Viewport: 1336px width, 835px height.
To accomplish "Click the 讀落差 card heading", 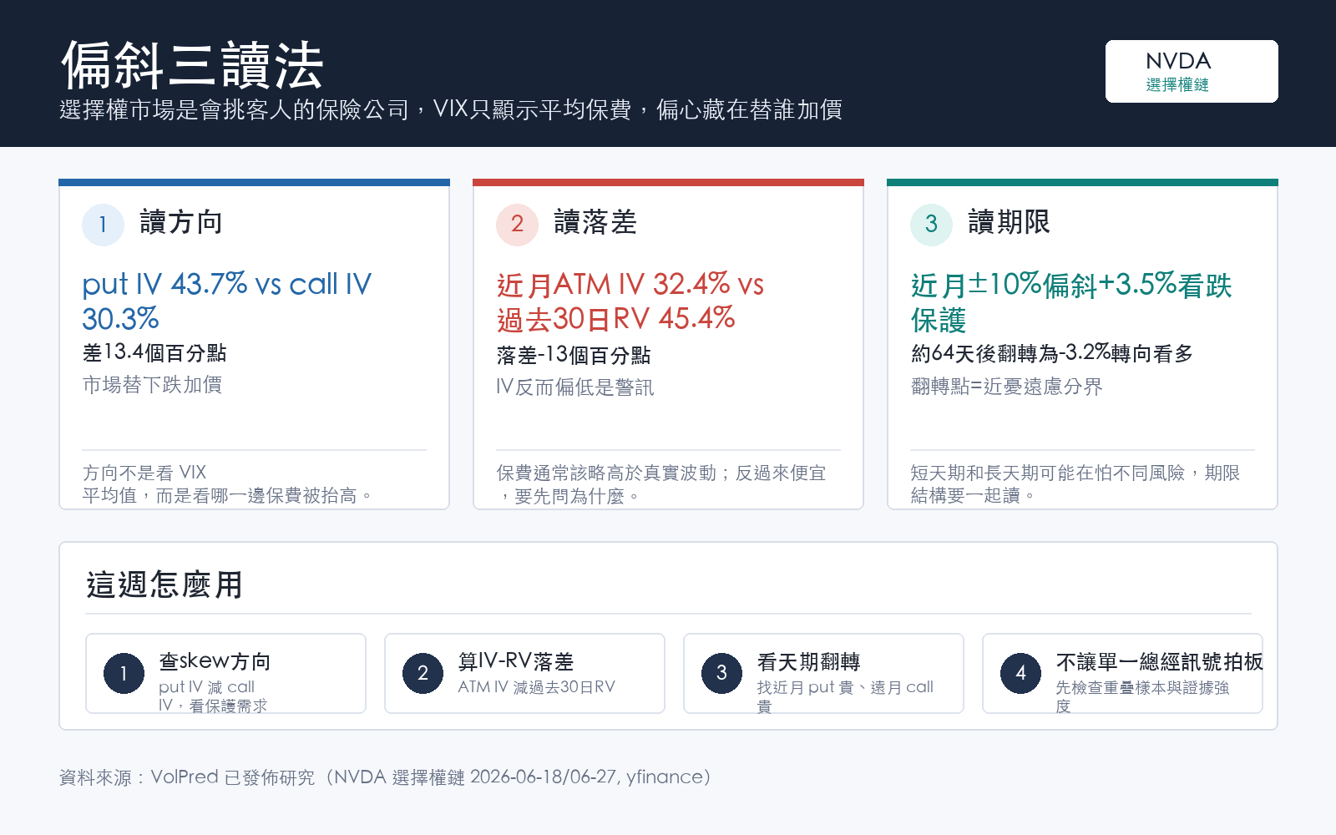I will 595,222.
